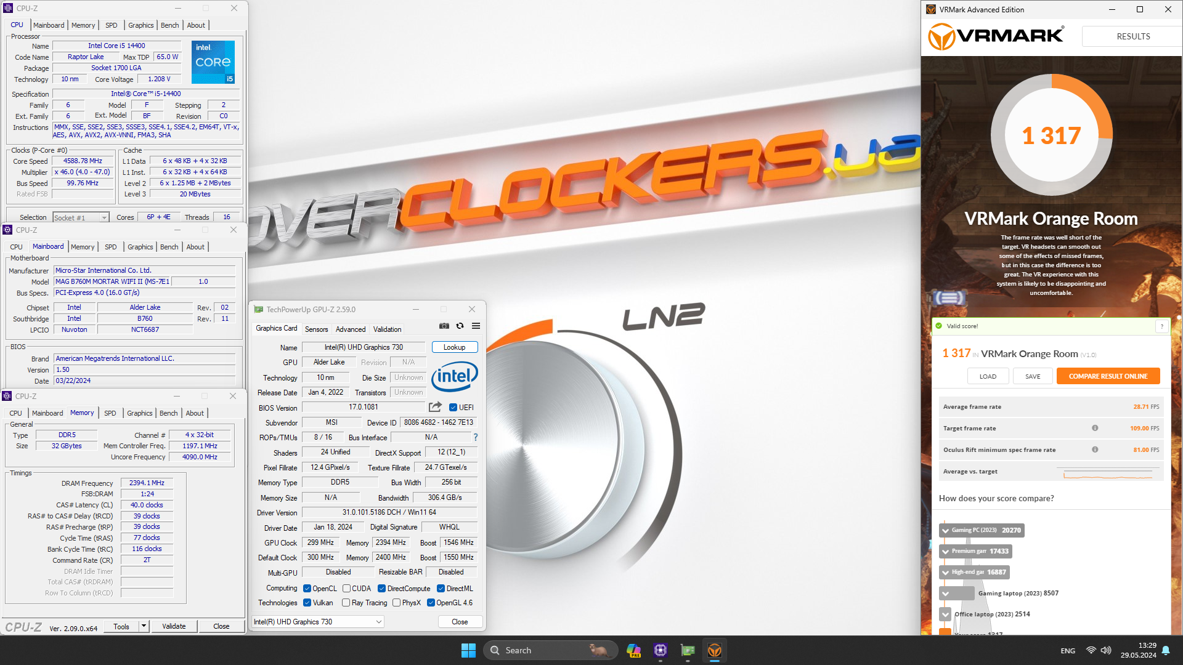
Task: Click the Validate button in CPU-Z
Action: [x=174, y=626]
